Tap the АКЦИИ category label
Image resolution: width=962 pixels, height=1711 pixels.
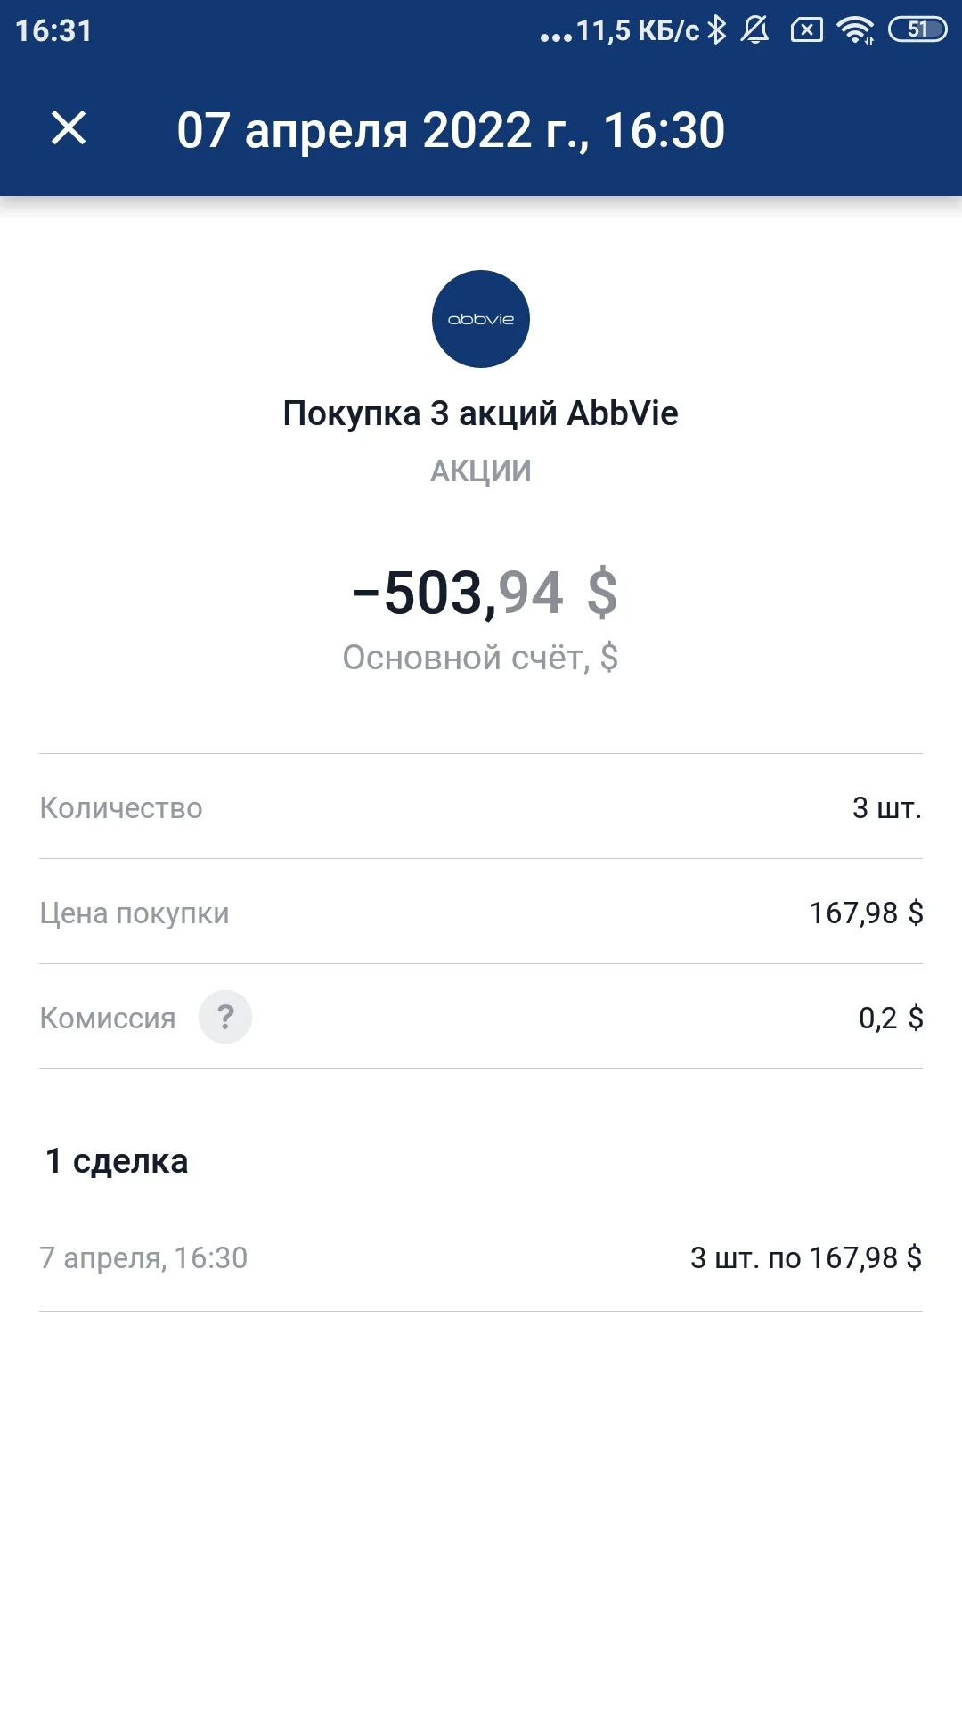481,471
